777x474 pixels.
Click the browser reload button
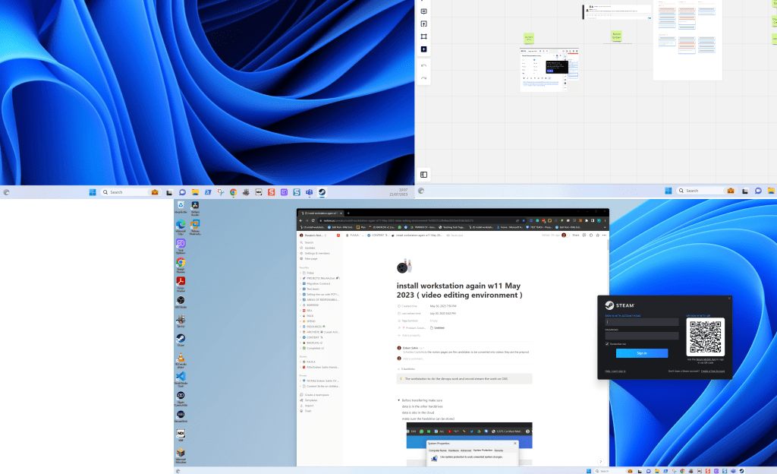tap(313, 220)
